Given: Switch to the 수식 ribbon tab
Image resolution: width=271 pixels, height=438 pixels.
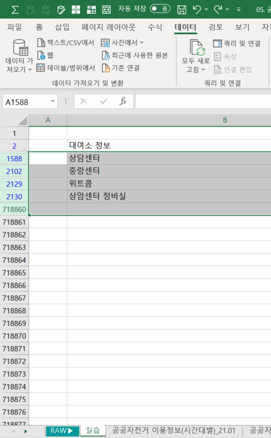Looking at the screenshot, I should coord(155,27).
